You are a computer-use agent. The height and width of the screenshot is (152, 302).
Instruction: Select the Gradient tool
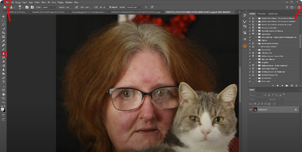(4, 66)
